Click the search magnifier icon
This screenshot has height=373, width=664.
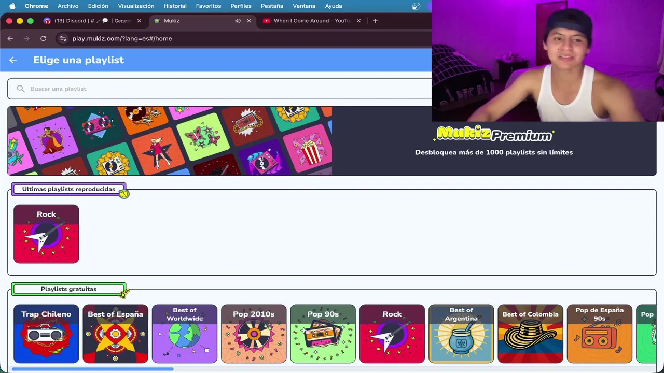[21, 89]
